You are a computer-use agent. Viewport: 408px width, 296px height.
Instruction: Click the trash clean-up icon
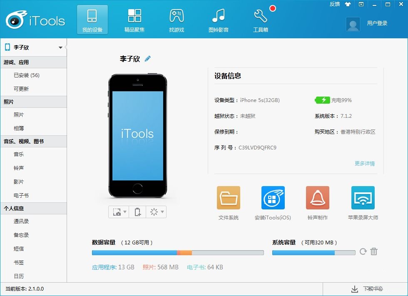coord(374,251)
